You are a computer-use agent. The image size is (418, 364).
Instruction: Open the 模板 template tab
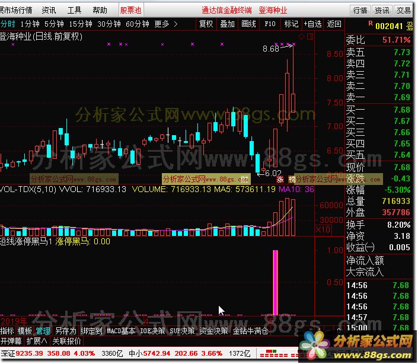point(24,331)
